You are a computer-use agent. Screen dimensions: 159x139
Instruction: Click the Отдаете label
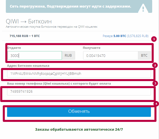pos(14,48)
